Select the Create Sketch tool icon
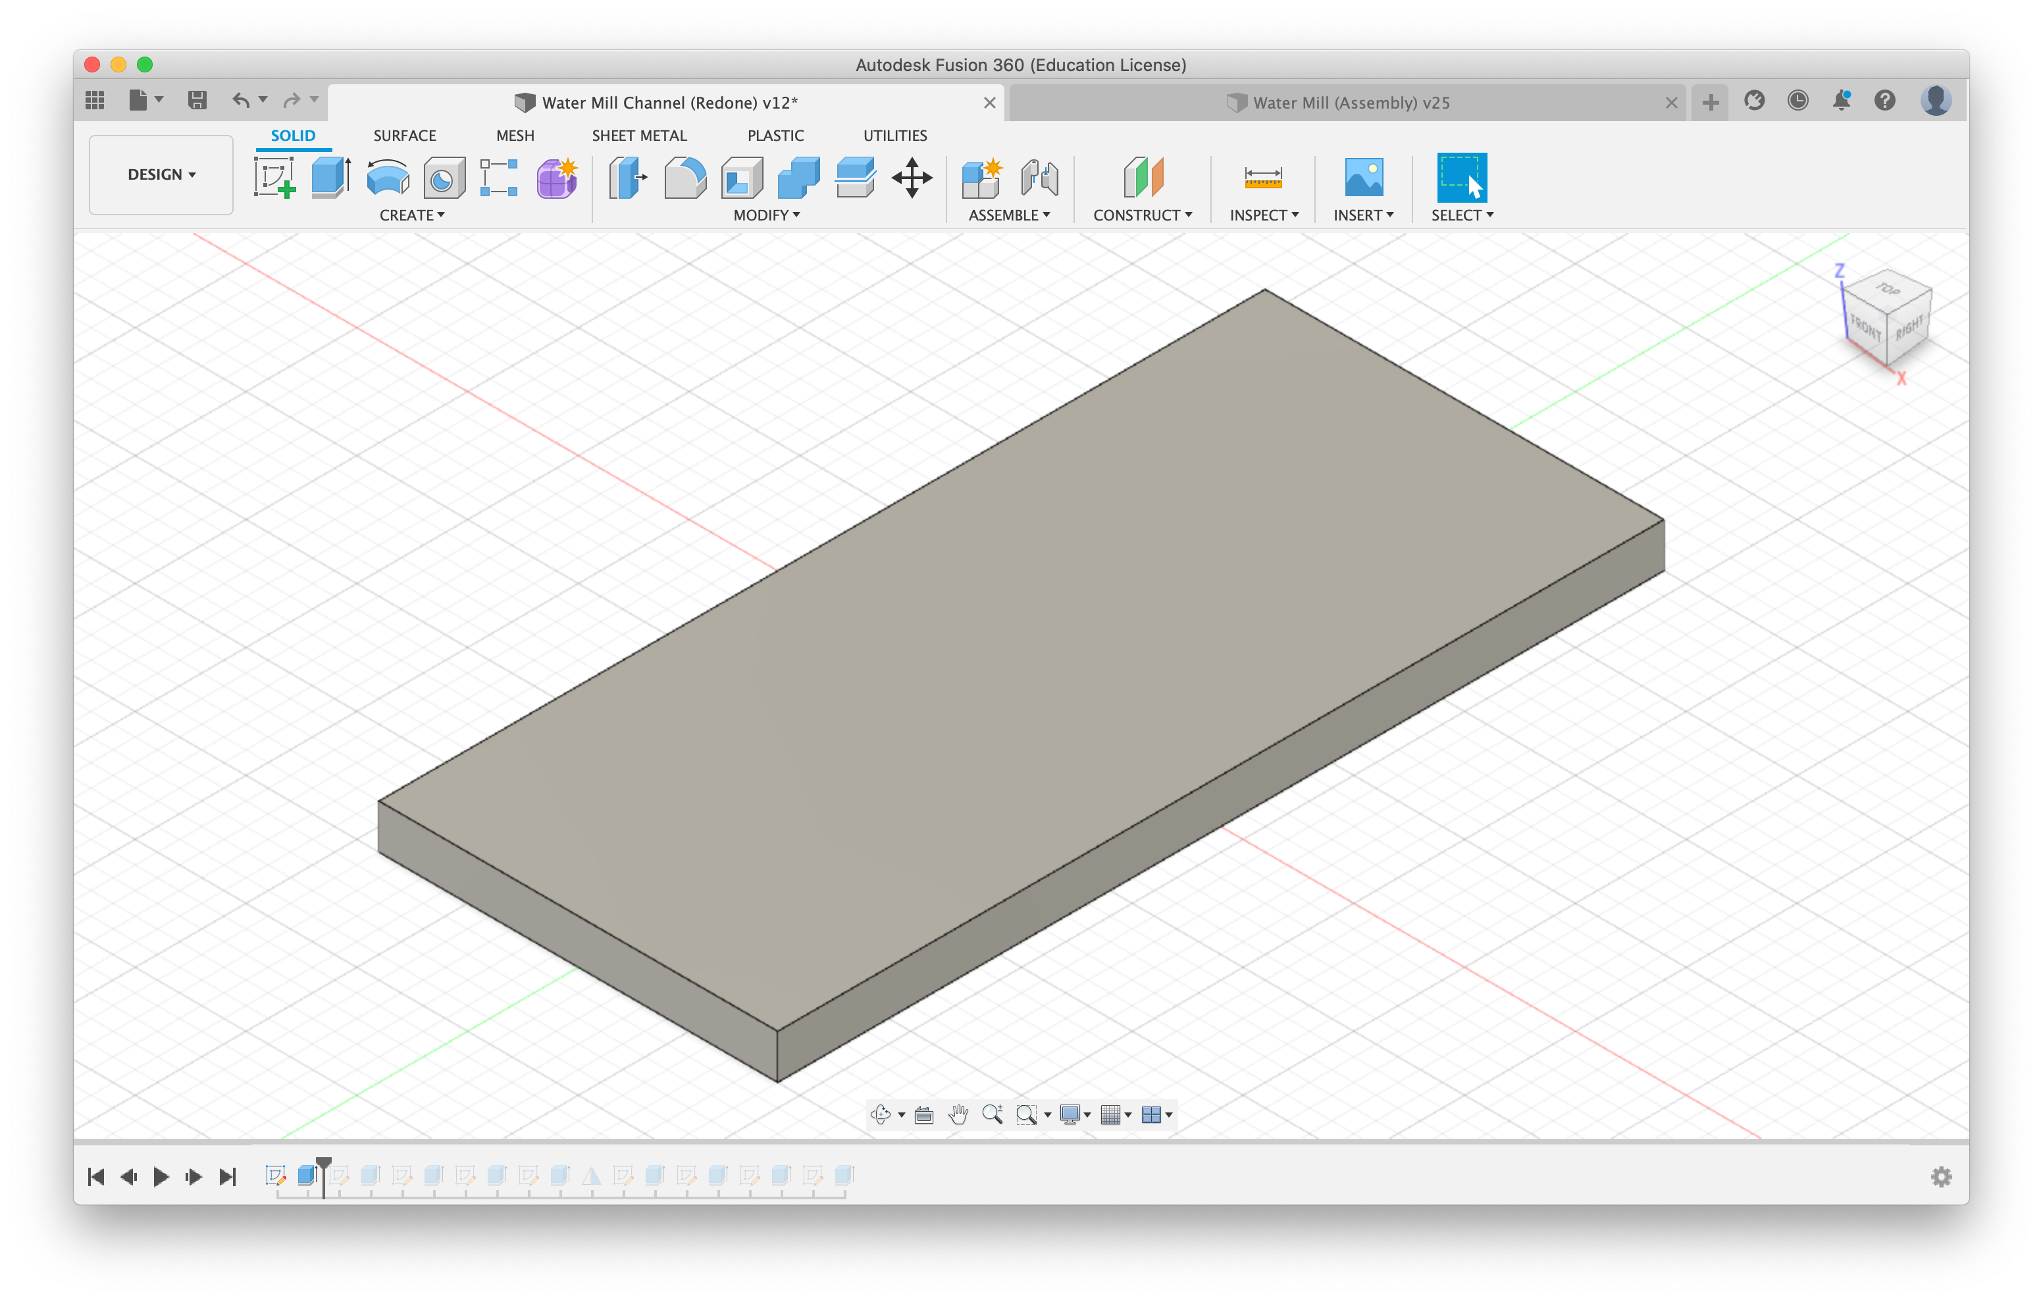 (x=274, y=177)
